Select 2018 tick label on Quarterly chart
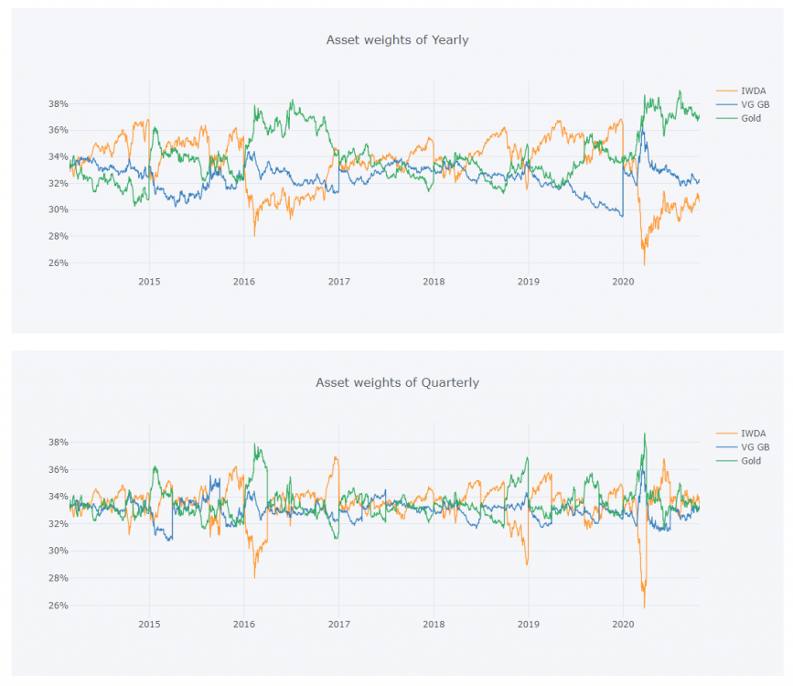The image size is (793, 686). click(x=434, y=624)
